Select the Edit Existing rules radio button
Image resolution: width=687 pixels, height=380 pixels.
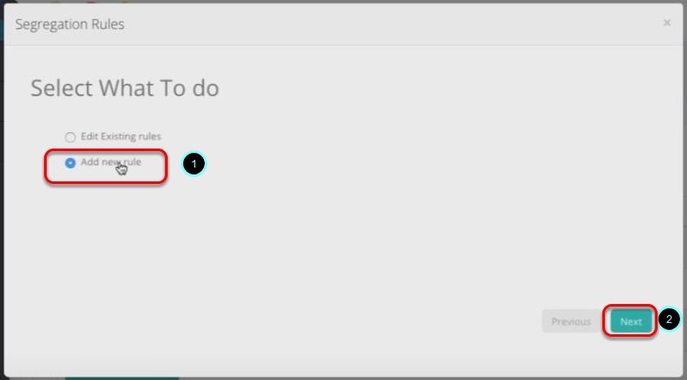[x=70, y=137]
